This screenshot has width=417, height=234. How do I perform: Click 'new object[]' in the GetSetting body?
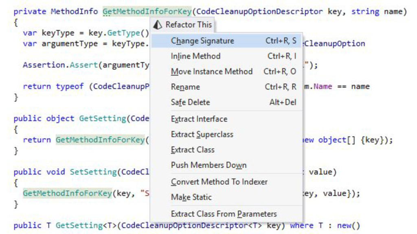coord(329,140)
